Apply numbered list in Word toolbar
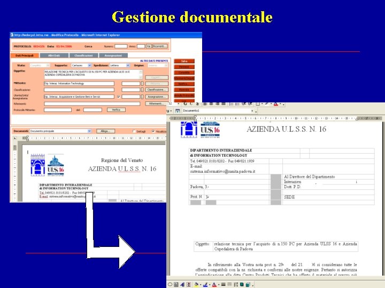Screen dimensions: 385x288 (231, 104)
